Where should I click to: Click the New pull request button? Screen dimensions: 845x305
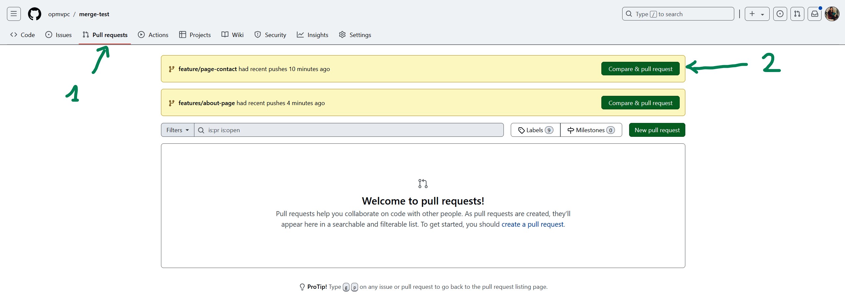click(x=657, y=130)
